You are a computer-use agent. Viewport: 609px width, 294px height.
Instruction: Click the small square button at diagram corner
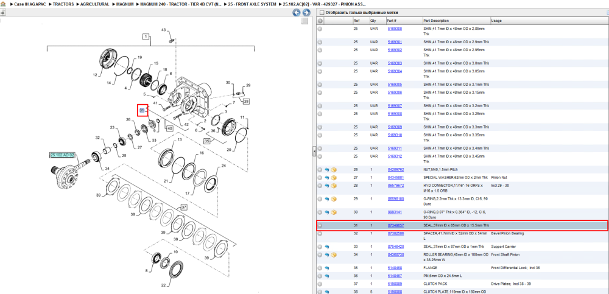click(305, 21)
